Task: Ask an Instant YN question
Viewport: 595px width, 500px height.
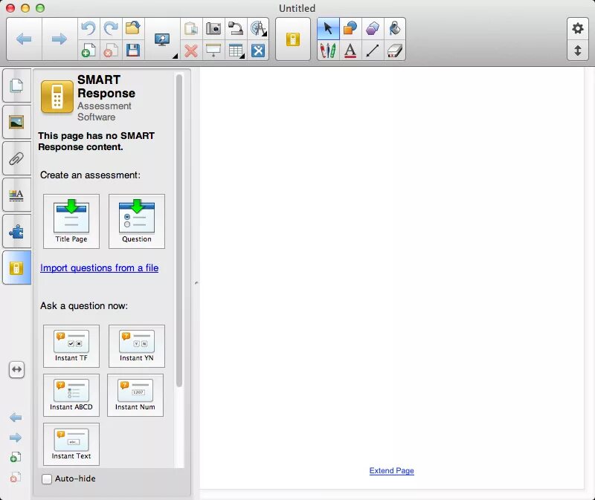Action: coord(137,346)
